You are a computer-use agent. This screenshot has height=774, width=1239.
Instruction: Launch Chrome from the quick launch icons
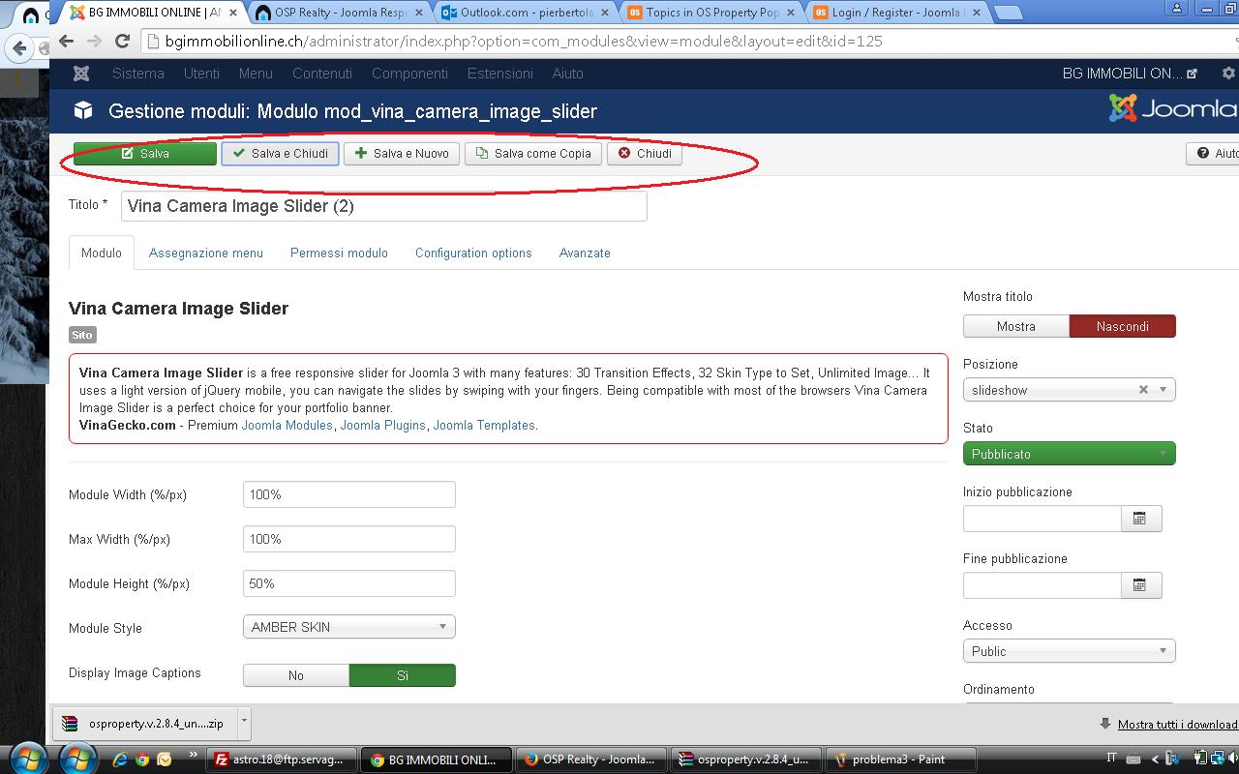[142, 759]
